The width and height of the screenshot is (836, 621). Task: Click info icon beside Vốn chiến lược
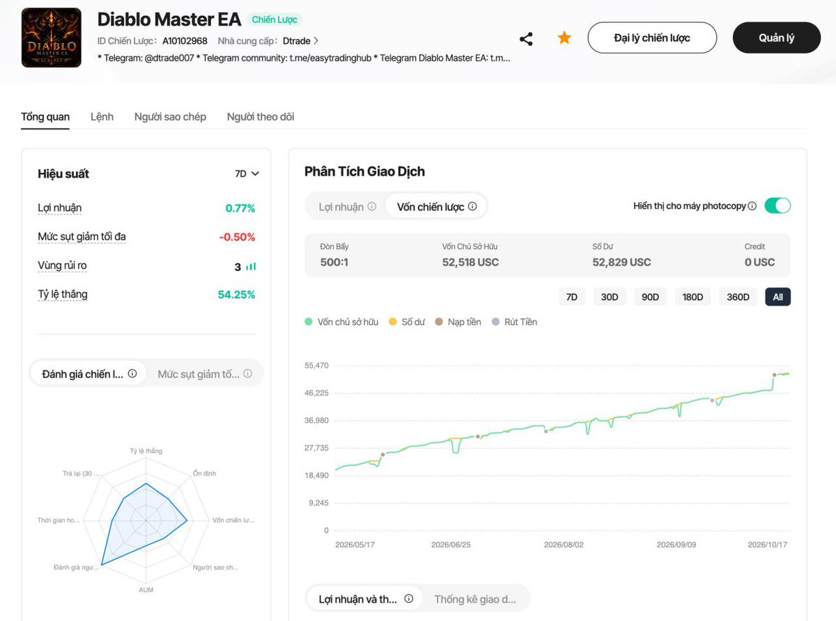(472, 207)
